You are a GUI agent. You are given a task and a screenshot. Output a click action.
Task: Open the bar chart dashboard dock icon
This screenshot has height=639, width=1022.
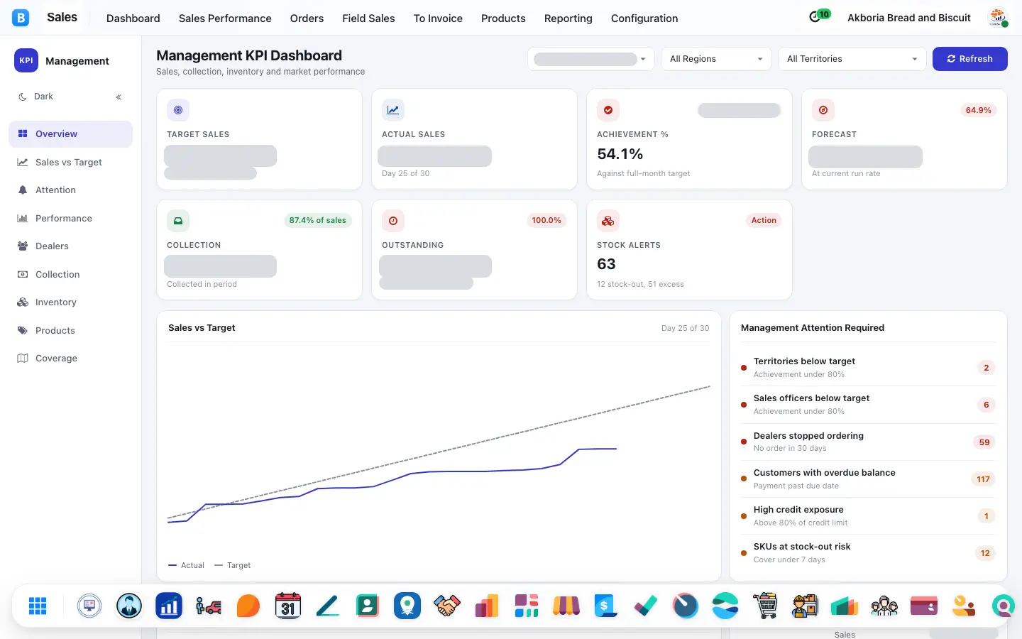pyautogui.click(x=169, y=606)
